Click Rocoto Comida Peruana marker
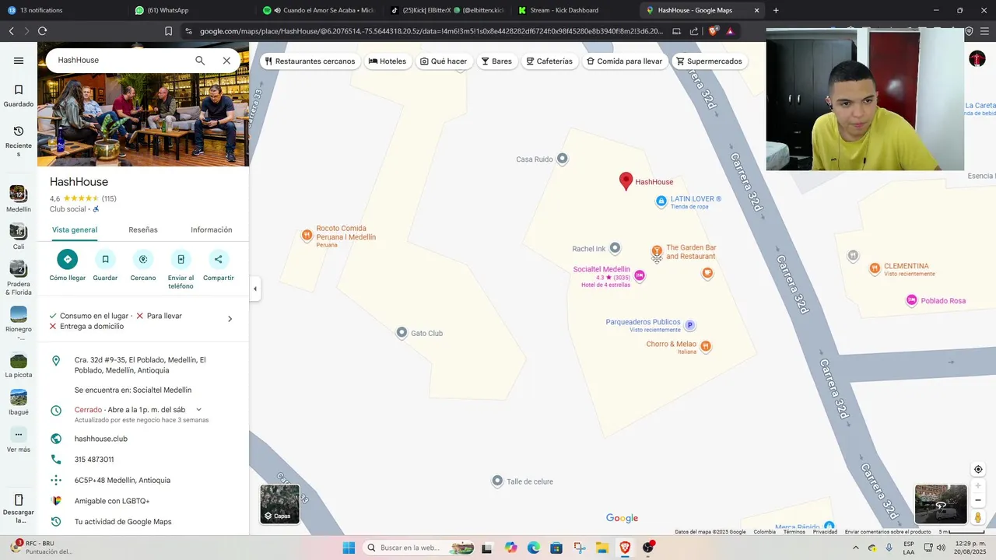The width and height of the screenshot is (996, 560). point(307,235)
